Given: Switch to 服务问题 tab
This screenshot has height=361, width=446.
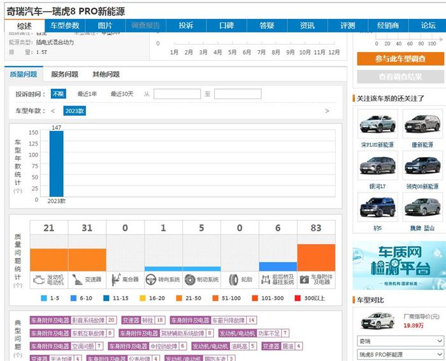Looking at the screenshot, I should (64, 74).
